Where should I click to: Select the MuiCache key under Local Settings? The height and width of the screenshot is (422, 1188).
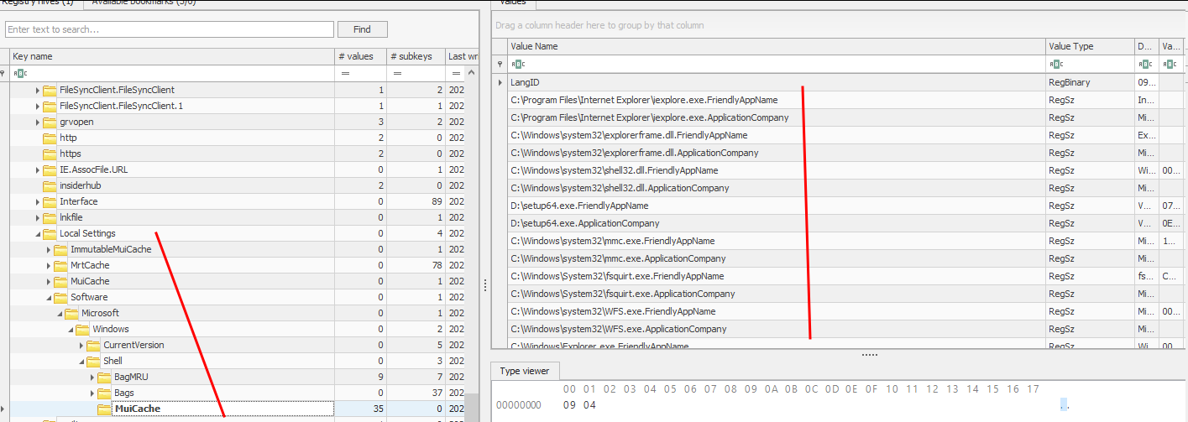click(x=90, y=281)
